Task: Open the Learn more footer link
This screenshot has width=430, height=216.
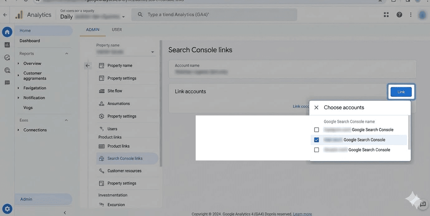Action: pyautogui.click(x=303, y=214)
